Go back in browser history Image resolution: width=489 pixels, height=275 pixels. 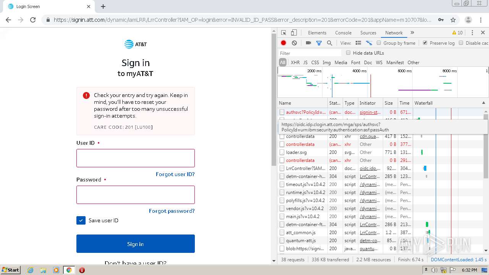[8, 20]
